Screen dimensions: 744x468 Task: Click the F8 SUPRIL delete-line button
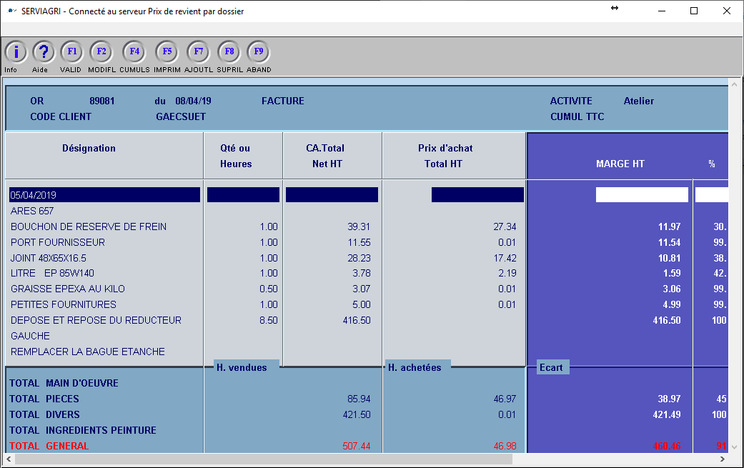[229, 51]
